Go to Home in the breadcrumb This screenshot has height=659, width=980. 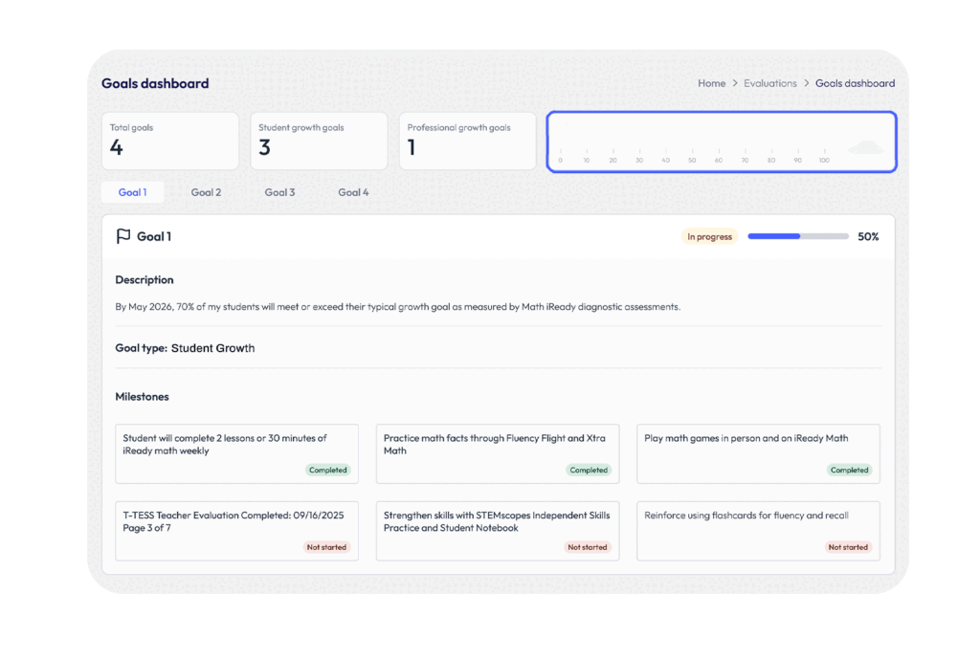pyautogui.click(x=711, y=84)
